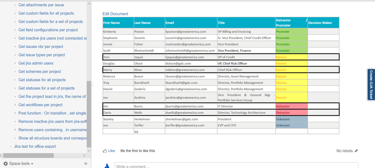The width and height of the screenshot is (375, 168).
Task: Click the Marty first name cell
Action: 118,70
